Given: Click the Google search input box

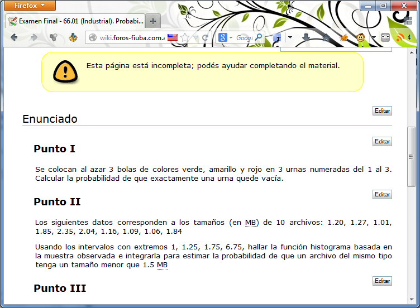Looking at the screenshot, I should [244, 38].
